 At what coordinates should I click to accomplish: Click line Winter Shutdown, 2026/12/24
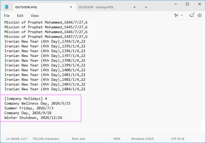(x=33, y=118)
